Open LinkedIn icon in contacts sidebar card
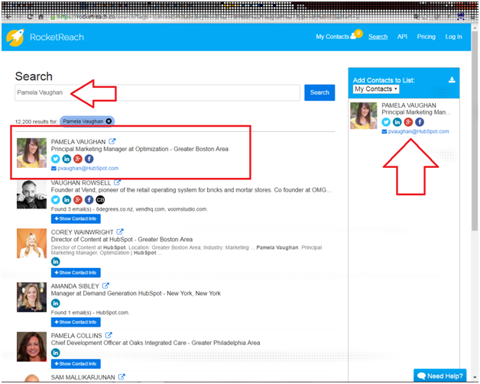This screenshot has height=384, width=480. pyautogui.click(x=397, y=122)
